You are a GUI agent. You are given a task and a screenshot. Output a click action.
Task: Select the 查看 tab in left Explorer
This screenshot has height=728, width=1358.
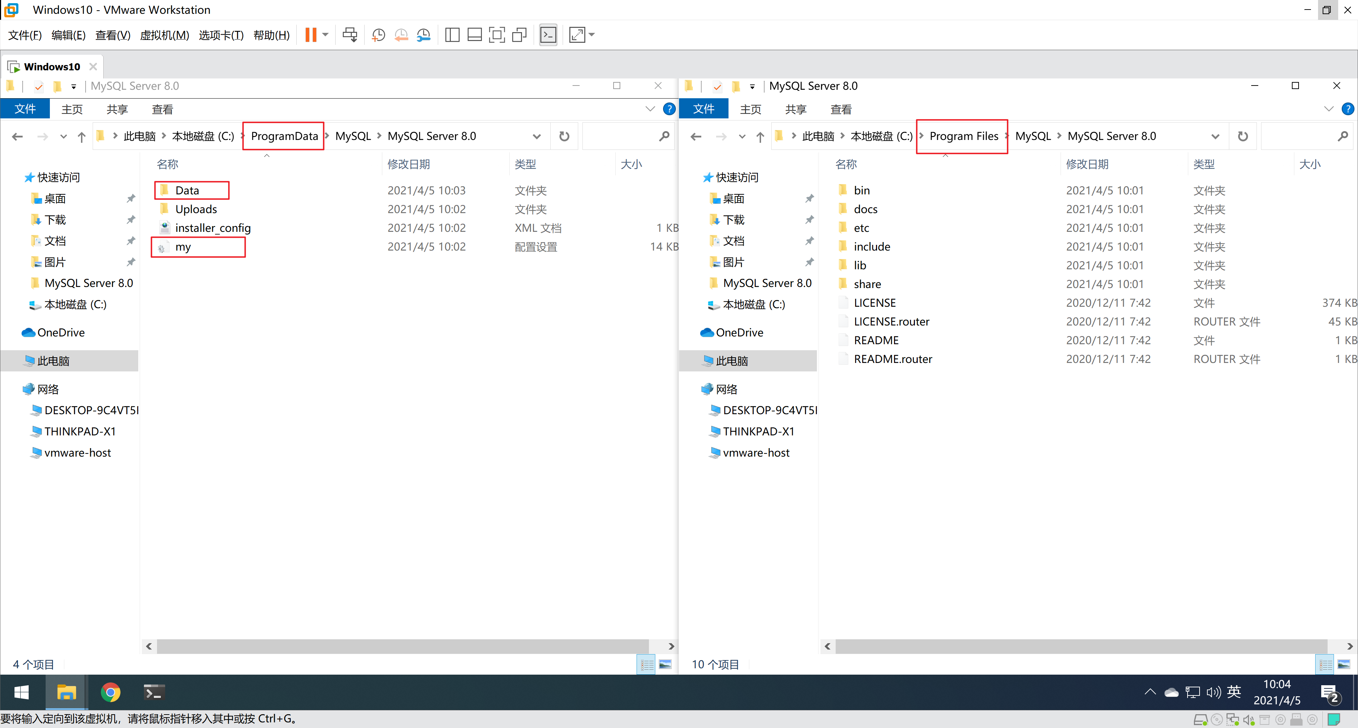click(x=162, y=109)
